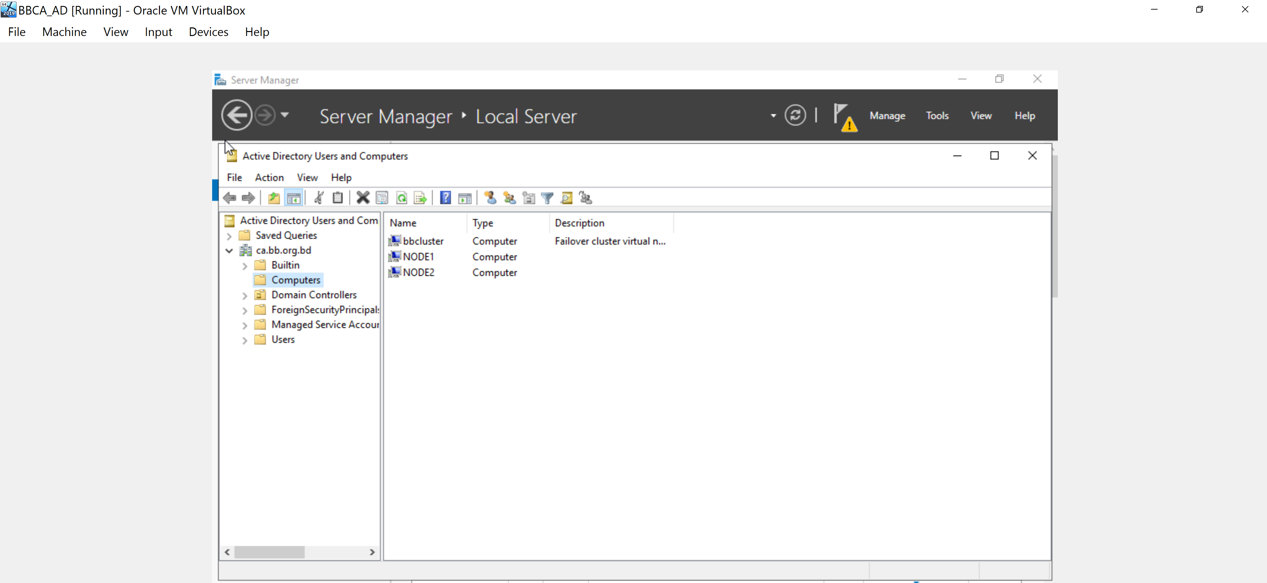Open Server Manager Tools menu
1267x583 pixels.
(937, 116)
